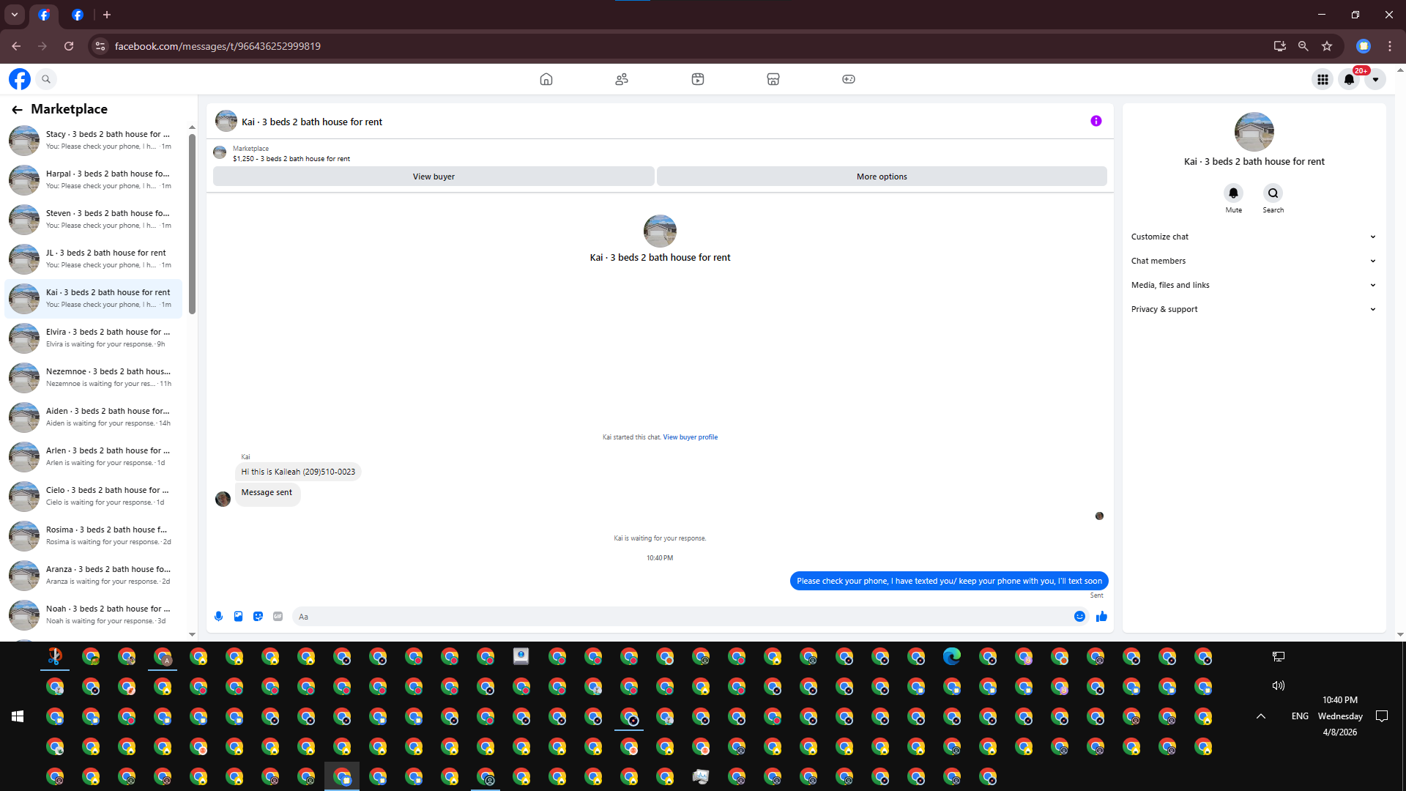Click the View buyer button
The height and width of the screenshot is (791, 1406).
(434, 177)
